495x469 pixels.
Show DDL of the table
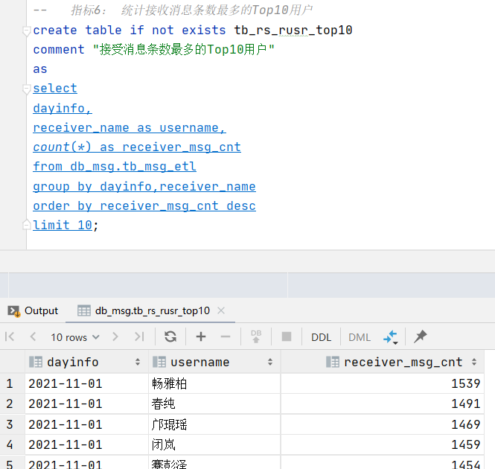321,337
